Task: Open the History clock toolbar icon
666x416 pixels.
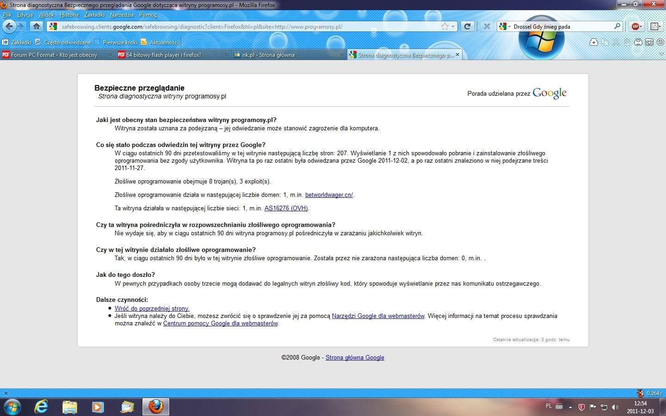Action: 660,42
